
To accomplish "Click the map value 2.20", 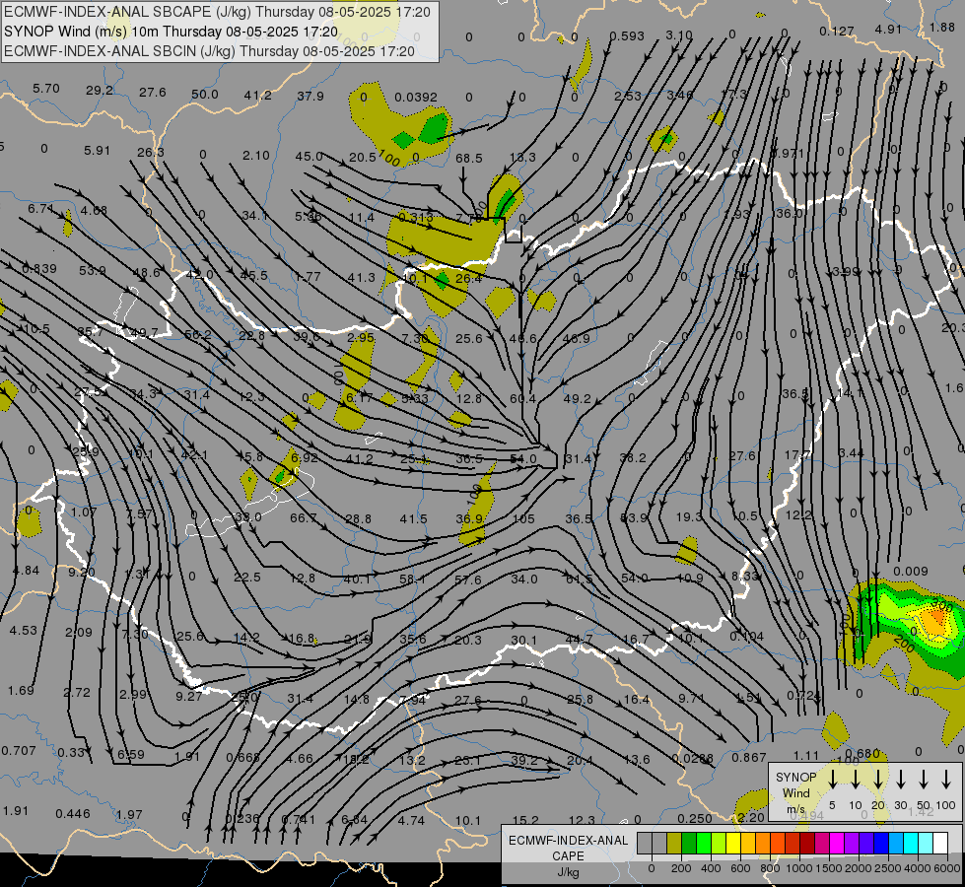I will click(751, 817).
